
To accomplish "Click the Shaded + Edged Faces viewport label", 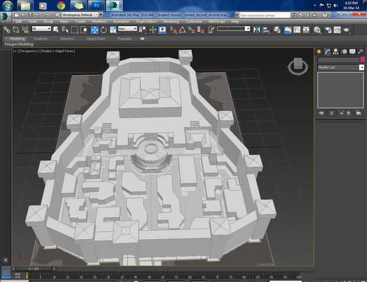I will tap(57, 51).
